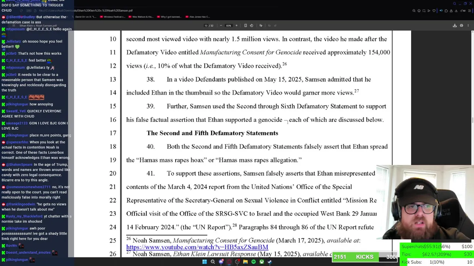This screenshot has height=266, width=474.
Task: Click the streamer webcam overlay
Action: pyautogui.click(x=425, y=202)
